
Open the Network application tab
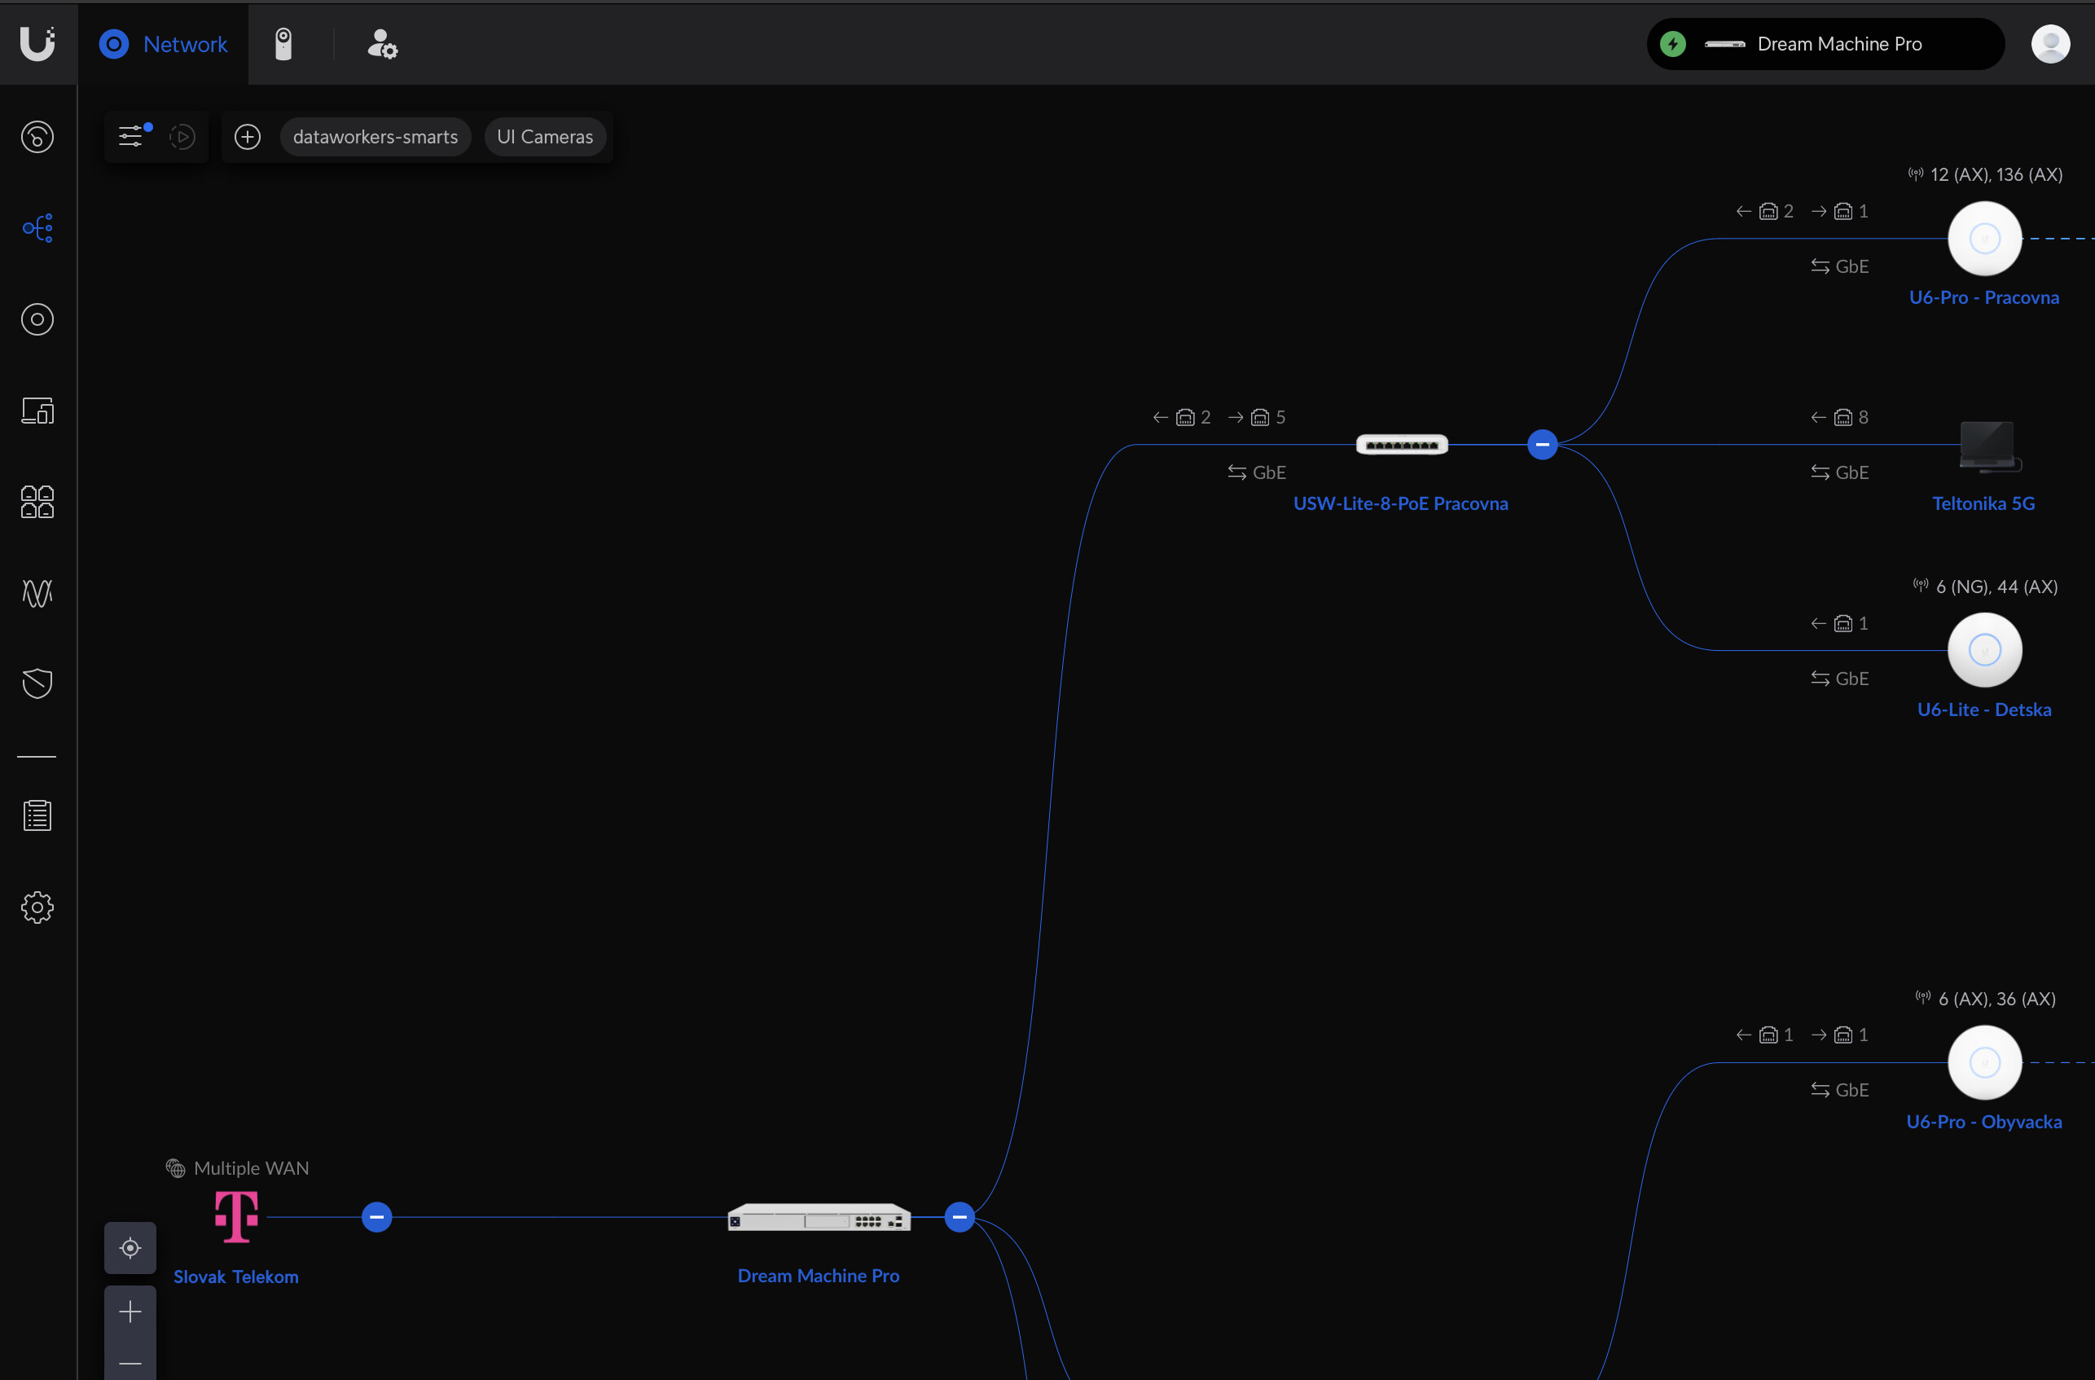[164, 44]
